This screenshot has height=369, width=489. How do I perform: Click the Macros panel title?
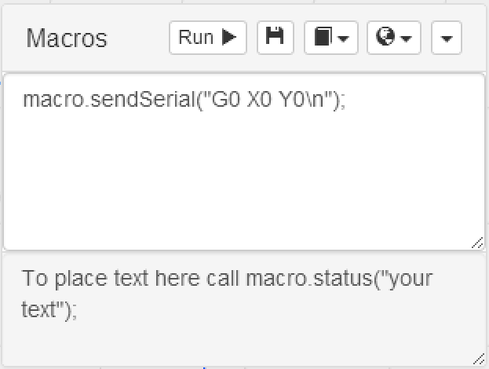point(67,38)
